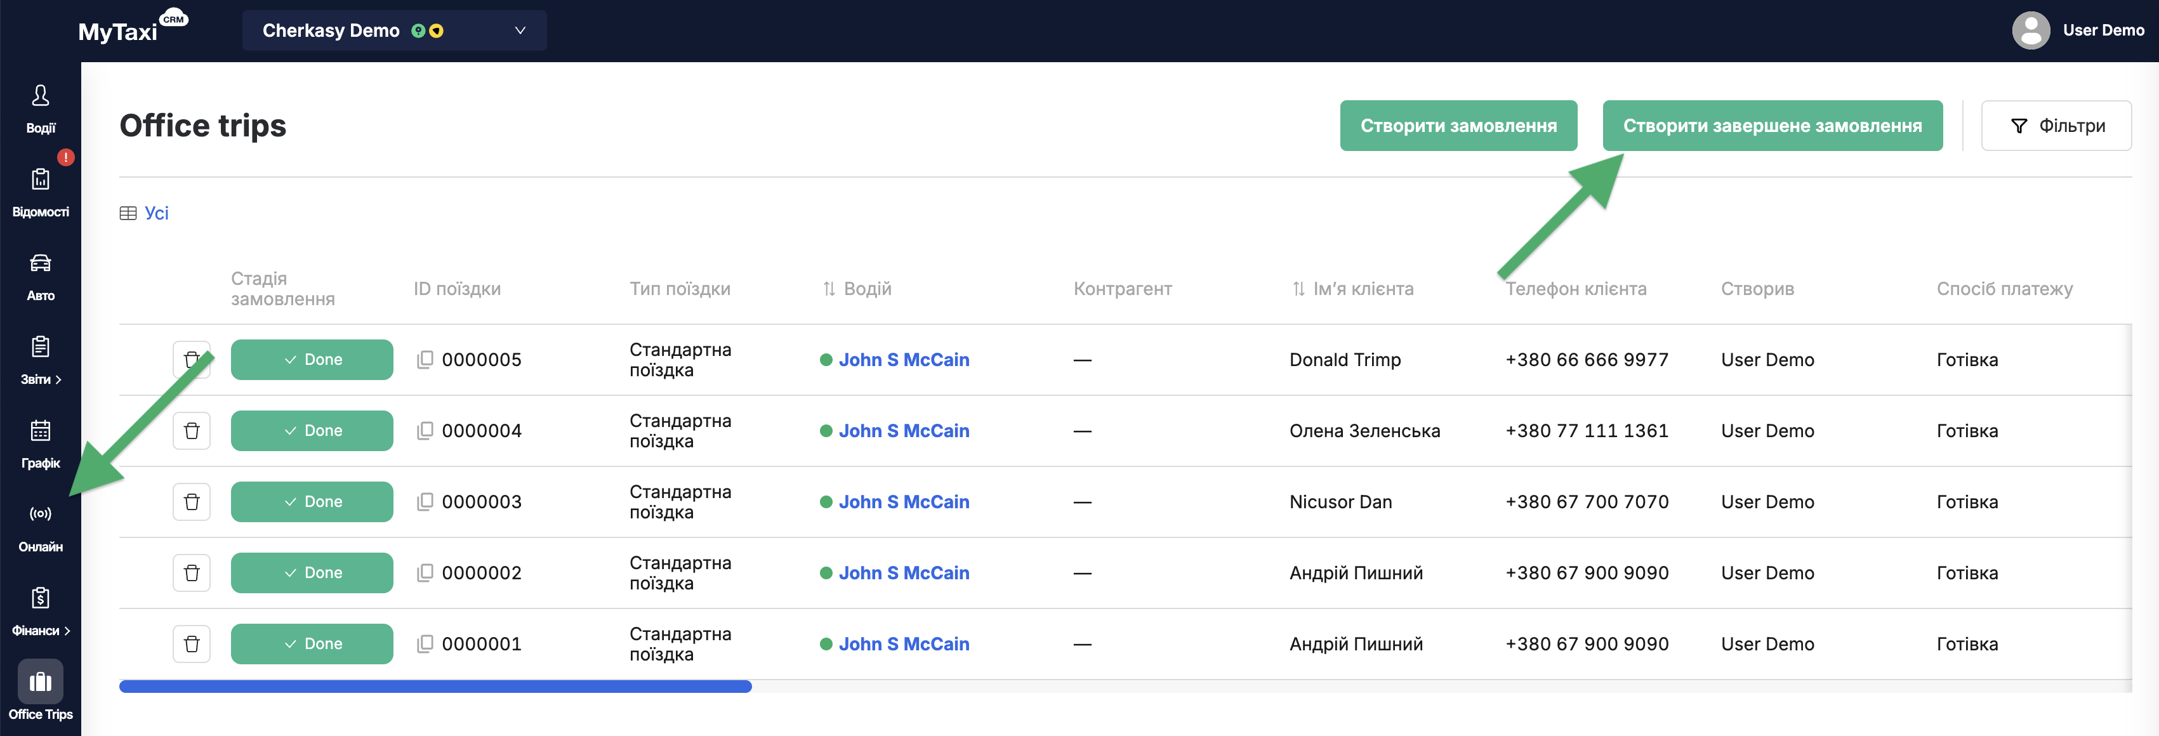Screen dimensions: 2159x736
Task: Open driver John S McCain in trip 0000002
Action: point(904,574)
